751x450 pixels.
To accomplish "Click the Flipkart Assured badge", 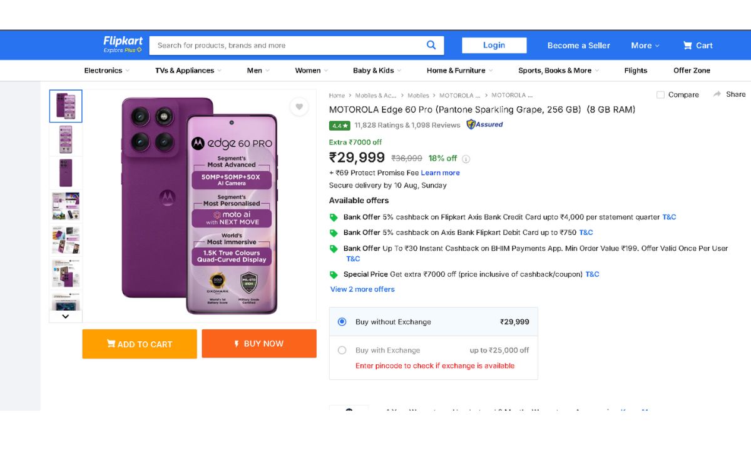I will coord(485,124).
